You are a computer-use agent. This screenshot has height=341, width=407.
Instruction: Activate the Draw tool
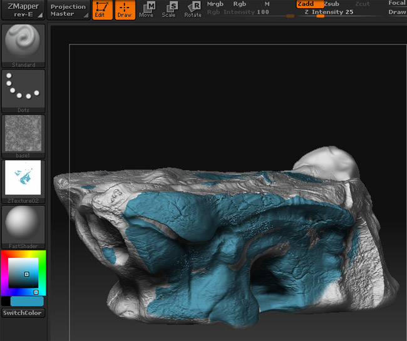point(125,10)
